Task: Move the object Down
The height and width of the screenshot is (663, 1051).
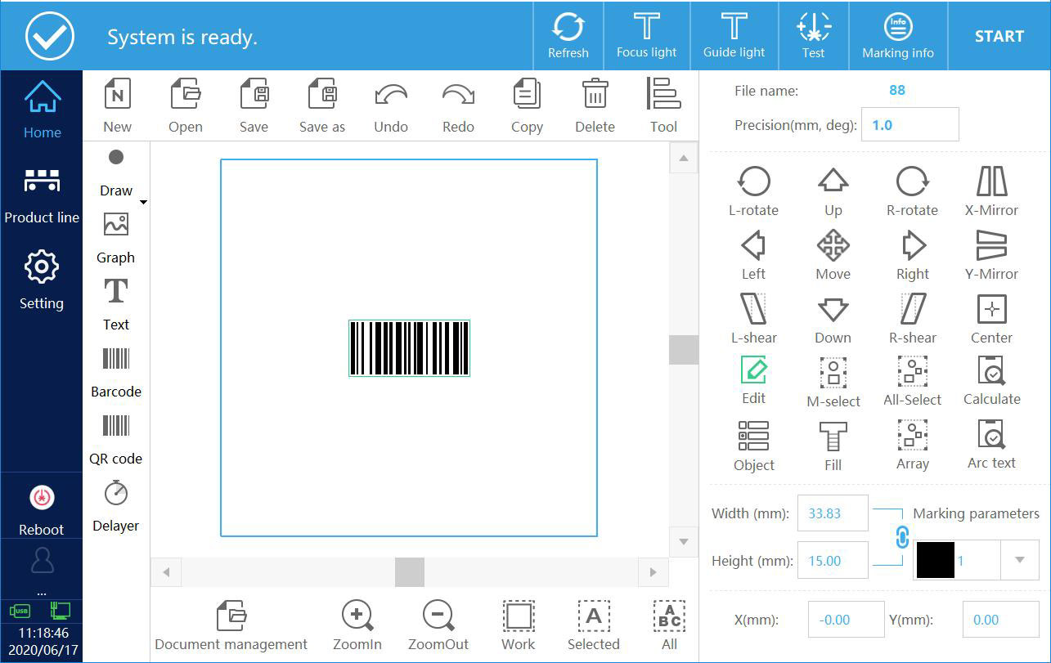Action: point(833,319)
